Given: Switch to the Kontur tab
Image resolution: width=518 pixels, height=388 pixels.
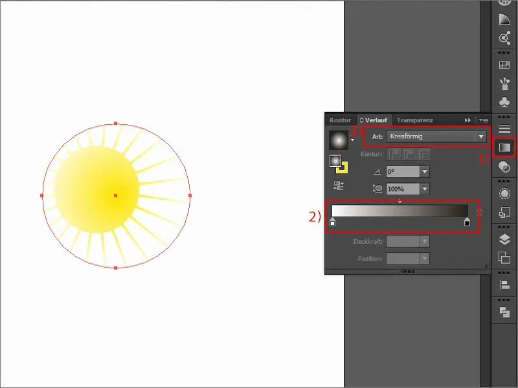Looking at the screenshot, I should click(x=341, y=120).
